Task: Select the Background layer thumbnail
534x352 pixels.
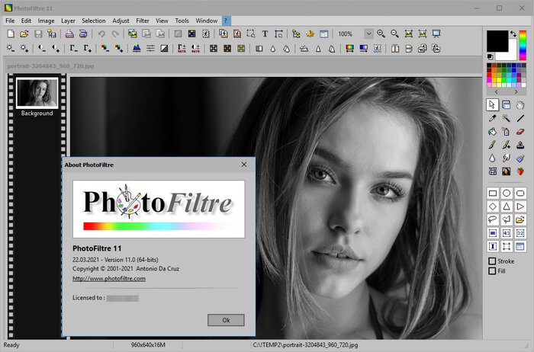Action: coord(37,93)
